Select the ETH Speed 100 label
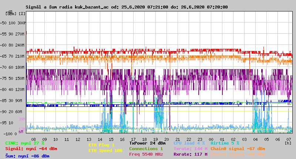The width and height of the screenshot is (296, 159). [x=105, y=150]
